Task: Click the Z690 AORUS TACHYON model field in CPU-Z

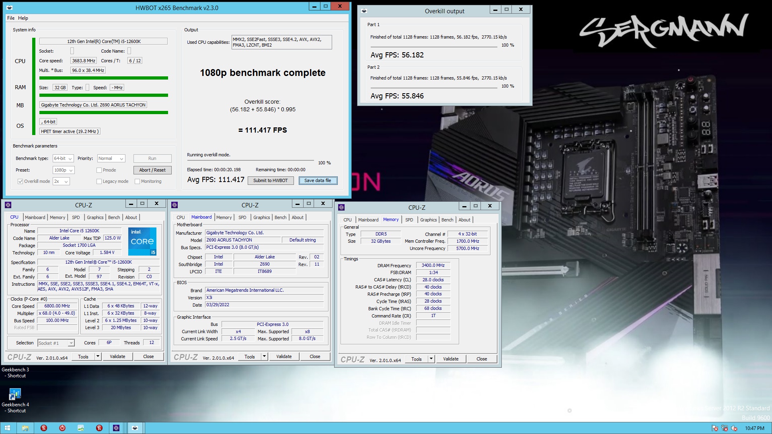Action: (x=243, y=240)
